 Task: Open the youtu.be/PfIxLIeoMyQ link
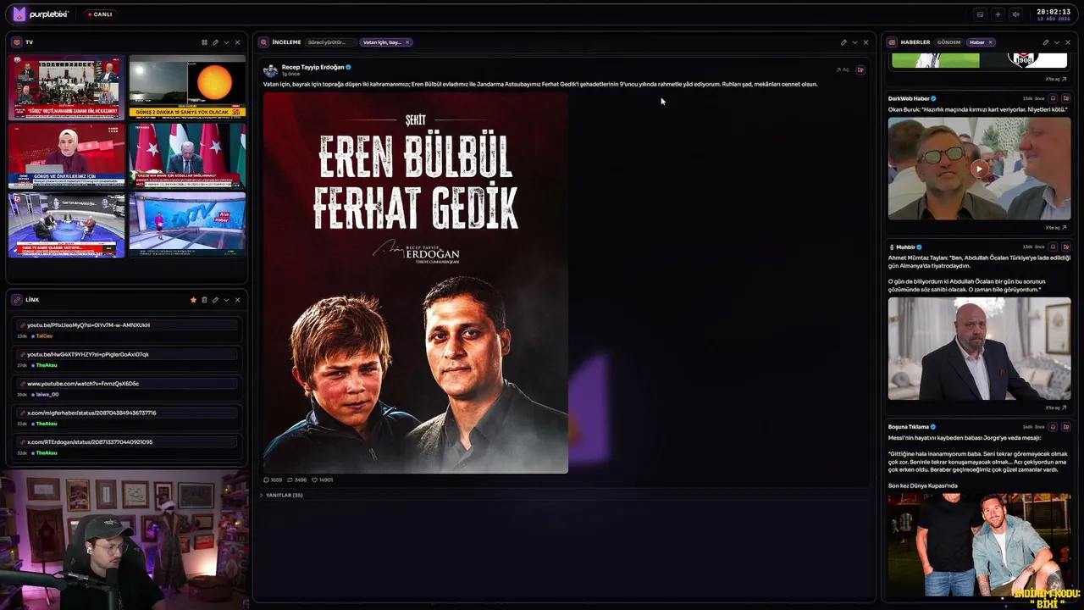128,325
